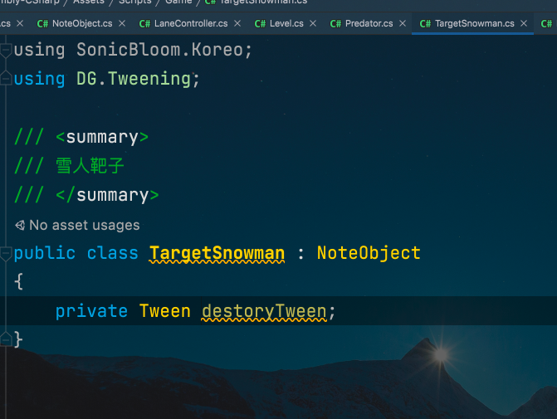
Task: Click the opening summary doc tag
Action: (x=102, y=137)
